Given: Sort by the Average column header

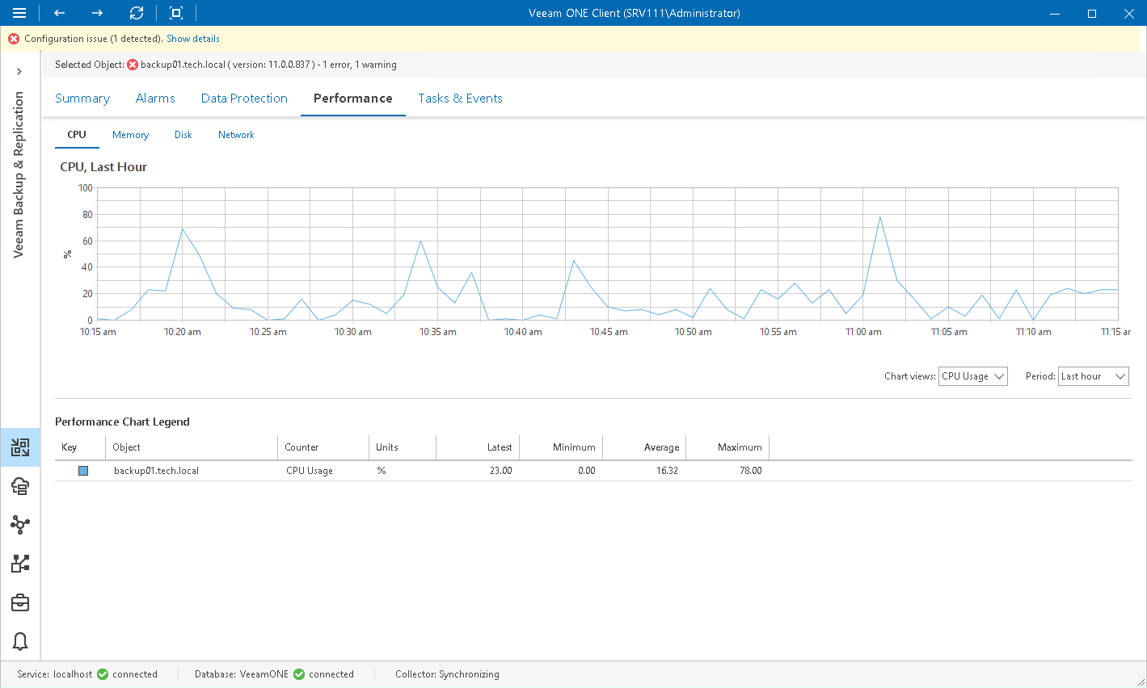Looking at the screenshot, I should [644, 447].
